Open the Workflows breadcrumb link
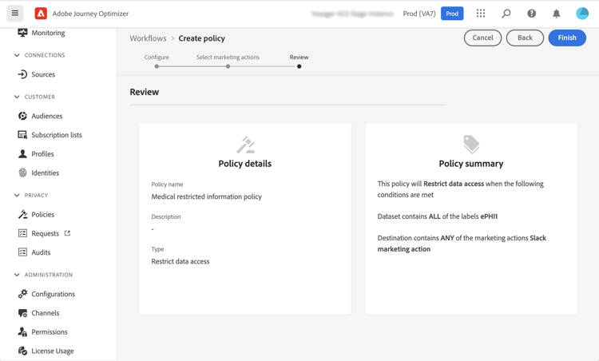The image size is (599, 361). (148, 38)
